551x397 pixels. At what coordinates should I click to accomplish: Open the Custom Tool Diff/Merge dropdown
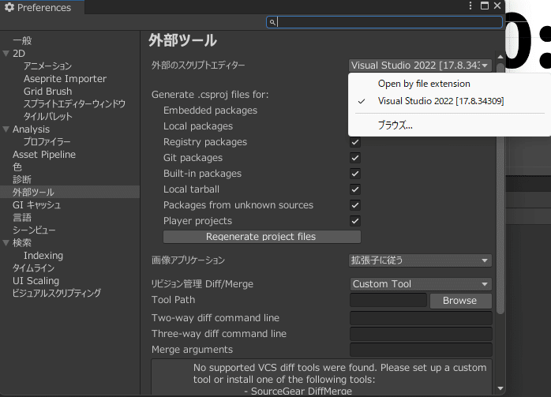pos(421,284)
